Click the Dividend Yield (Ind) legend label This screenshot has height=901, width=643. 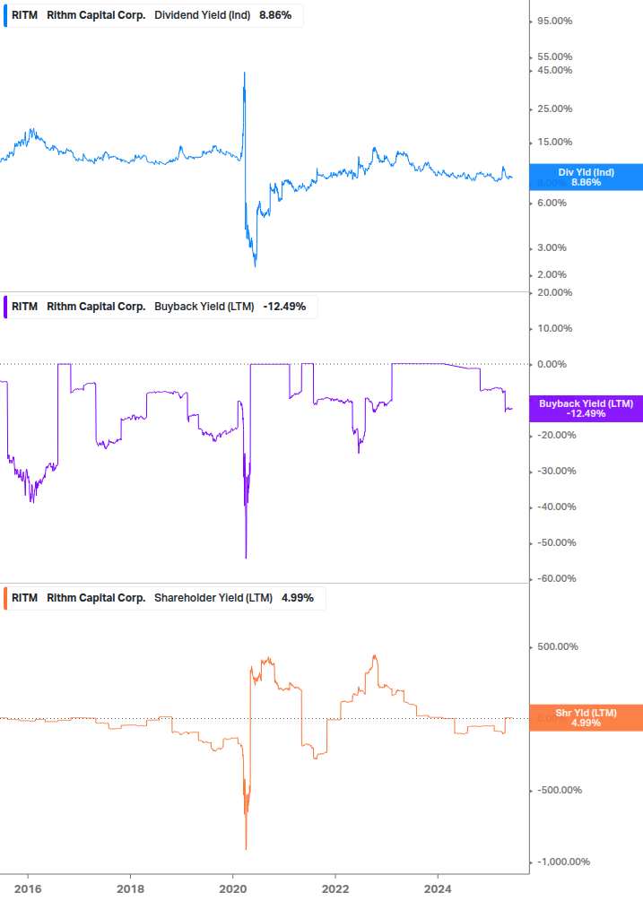click(203, 15)
